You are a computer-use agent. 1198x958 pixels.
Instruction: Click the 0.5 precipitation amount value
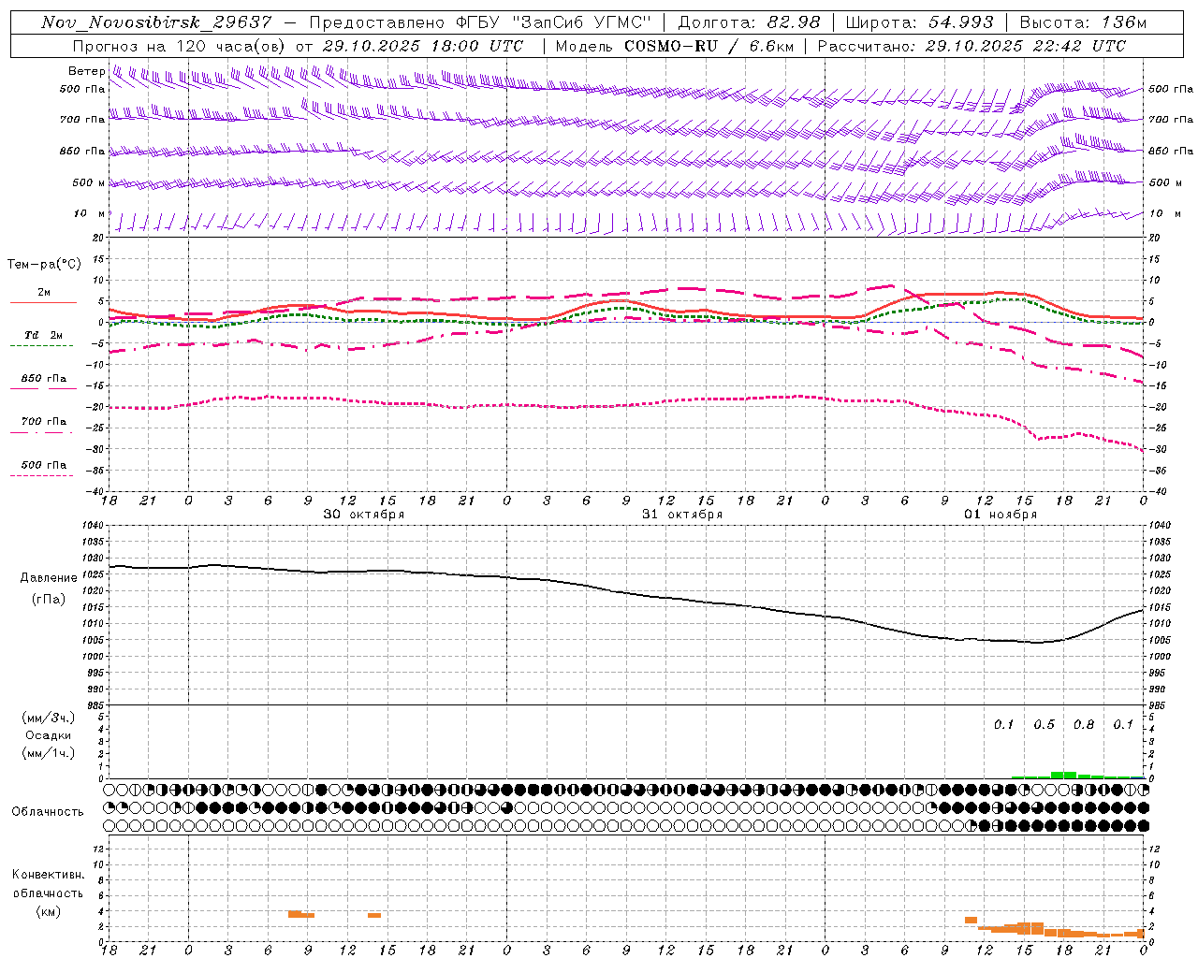(1044, 725)
